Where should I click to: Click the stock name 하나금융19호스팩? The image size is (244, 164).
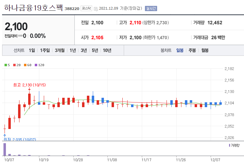point(33,8)
